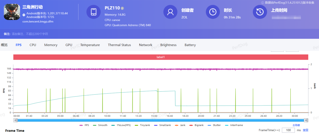Click the duration clock icon
Image resolution: width=319 pixels, height=135 pixels.
[x=213, y=12]
